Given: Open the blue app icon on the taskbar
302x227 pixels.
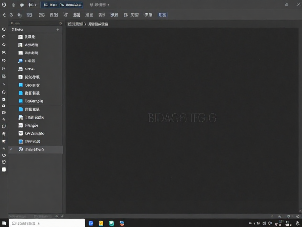Looking at the screenshot, I should 91,223.
